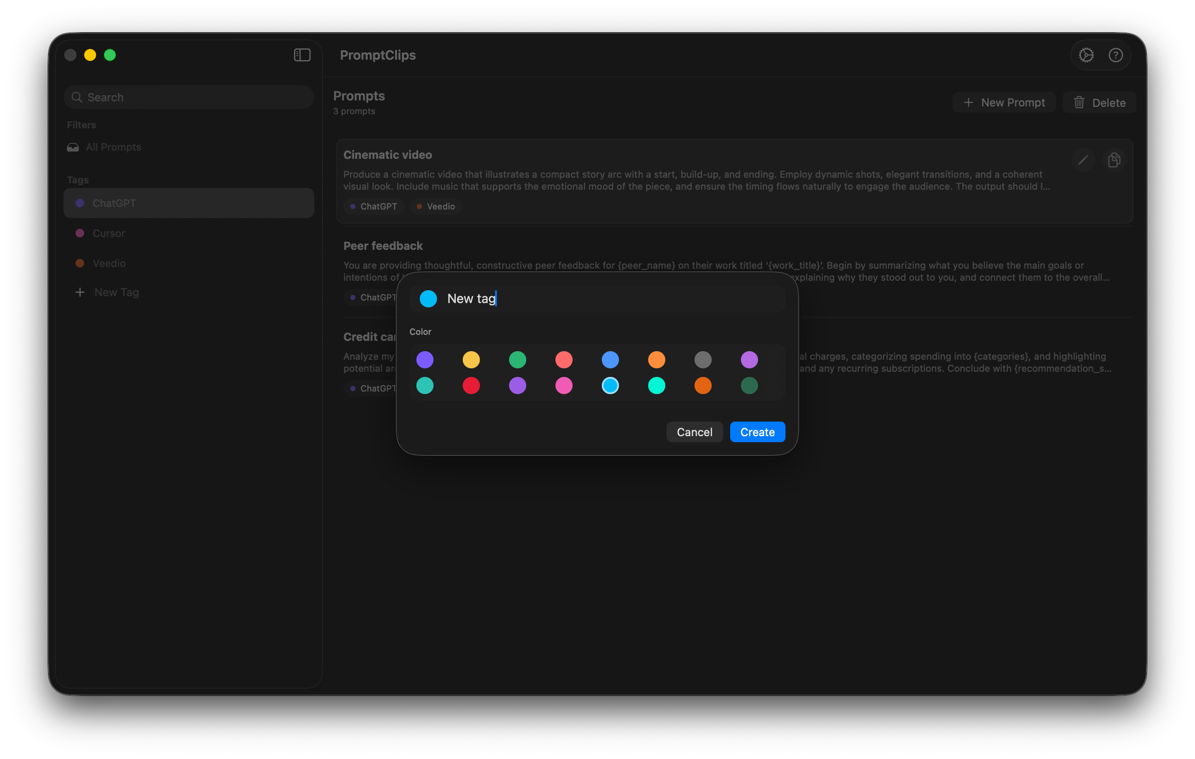Select the Veedio tag in sidebar
The image size is (1195, 759).
coord(109,263)
